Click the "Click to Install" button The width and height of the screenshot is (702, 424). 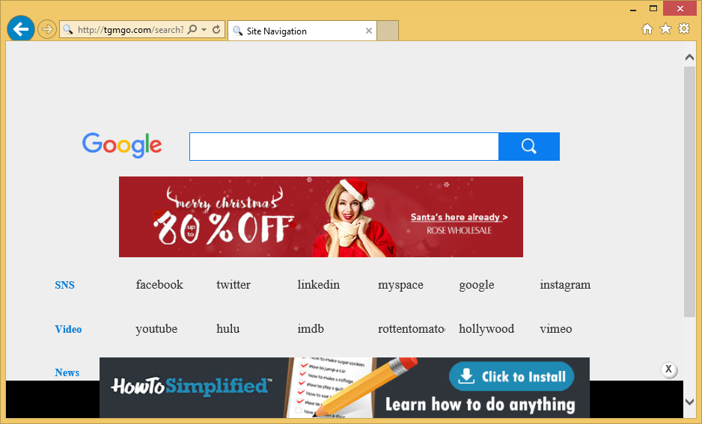click(511, 377)
